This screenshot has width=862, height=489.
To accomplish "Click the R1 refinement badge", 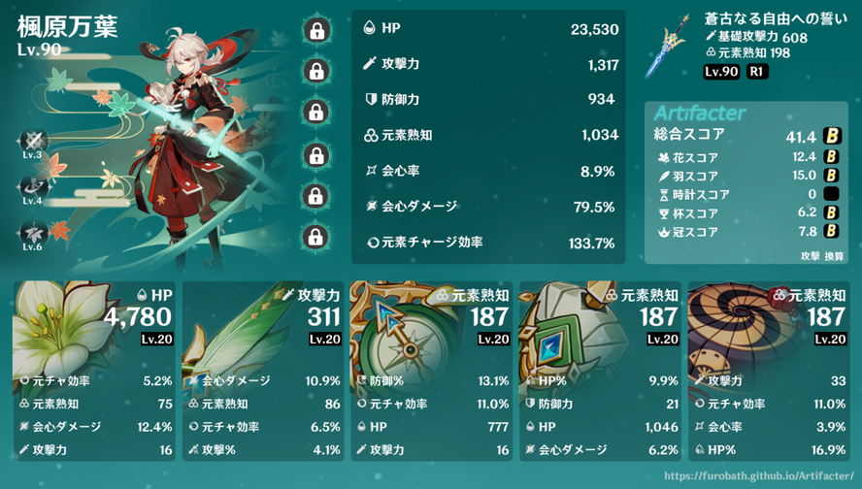I will [x=757, y=72].
